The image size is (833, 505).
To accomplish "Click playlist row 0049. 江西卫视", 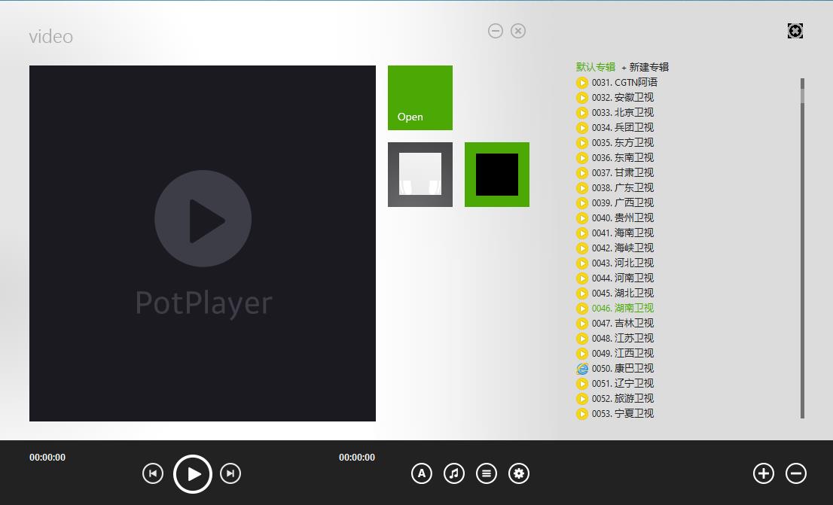I will [615, 353].
